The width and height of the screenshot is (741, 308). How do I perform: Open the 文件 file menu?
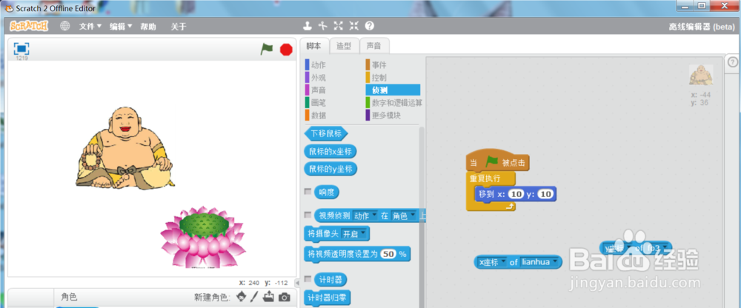[90, 27]
